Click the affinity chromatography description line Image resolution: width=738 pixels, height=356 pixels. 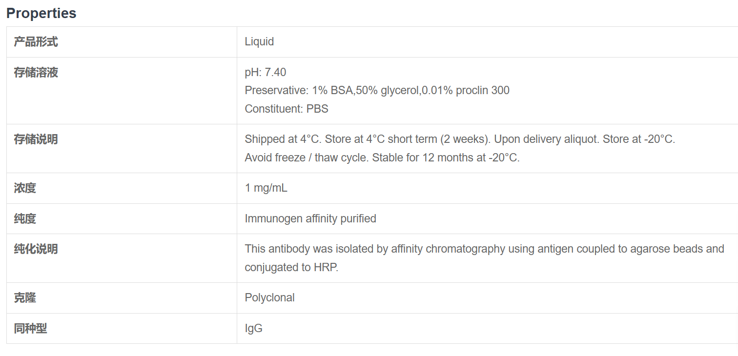pos(484,249)
